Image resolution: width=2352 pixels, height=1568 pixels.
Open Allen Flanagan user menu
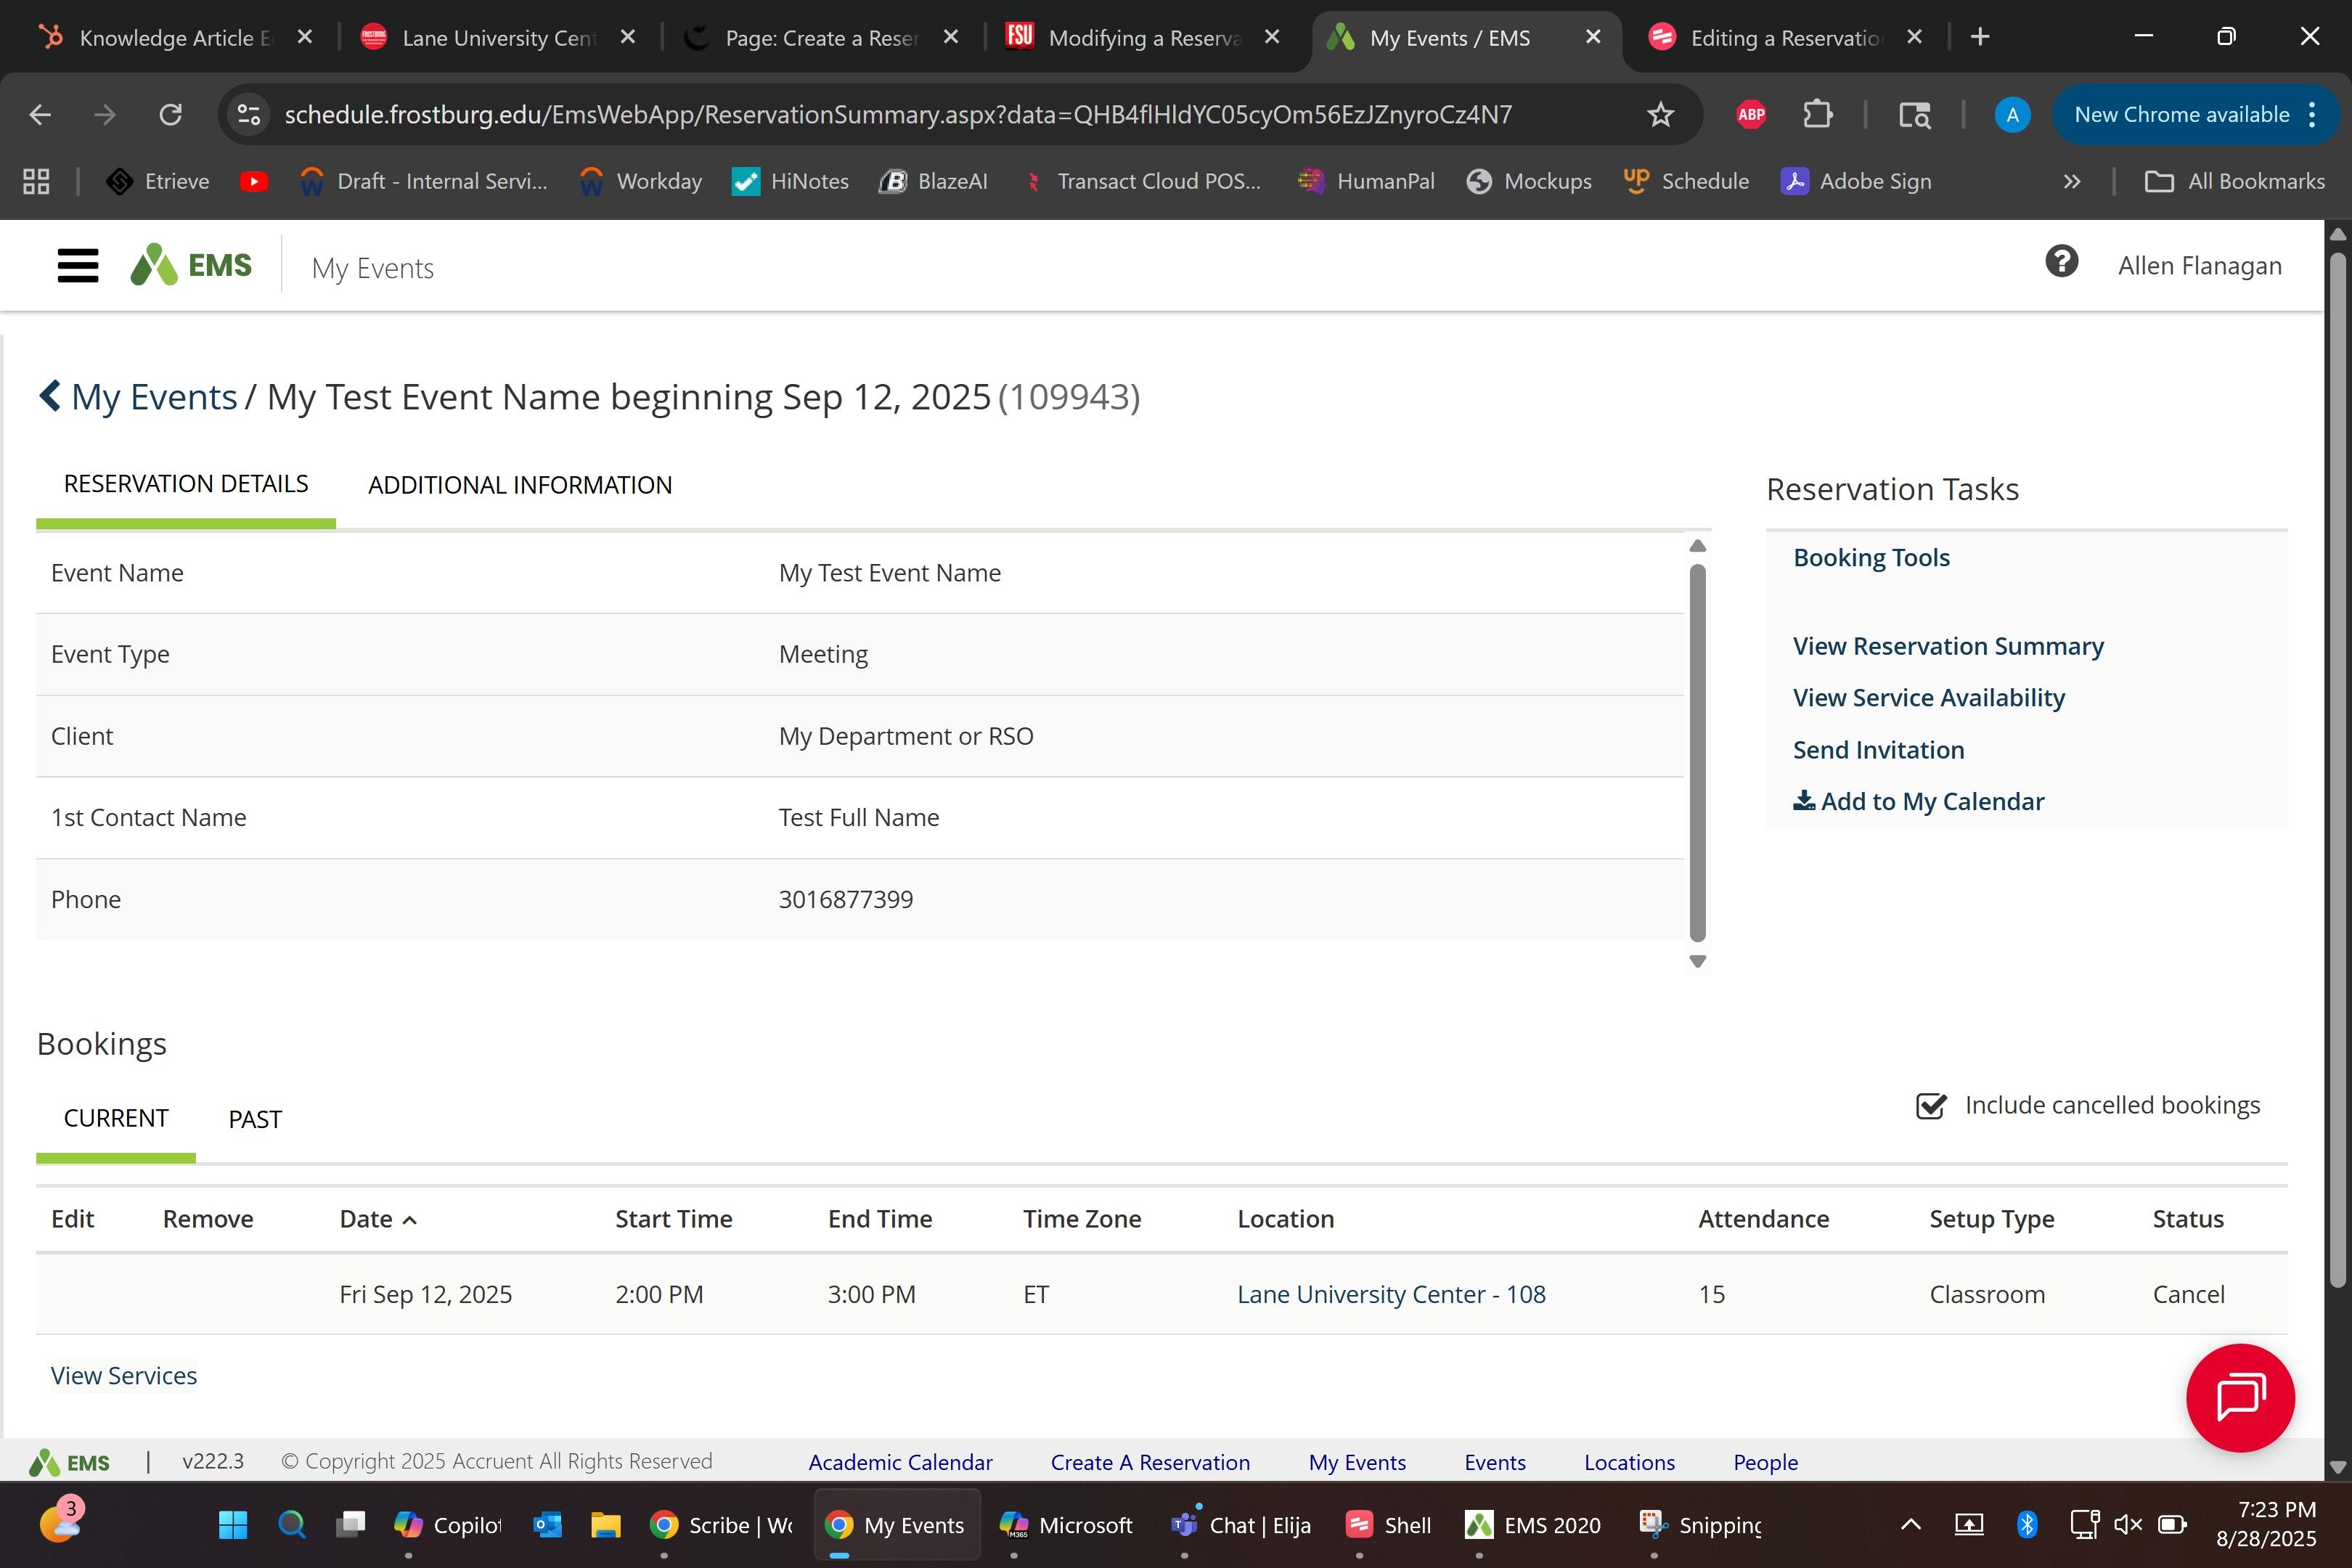click(x=2199, y=266)
